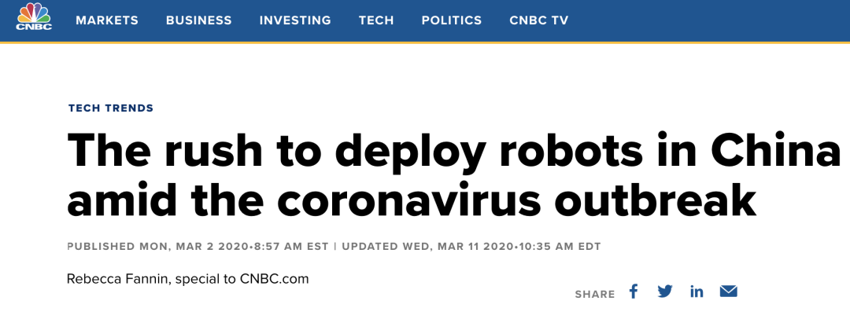This screenshot has height=319, width=850.
Task: Navigate to the POLITICS section
Action: (452, 20)
